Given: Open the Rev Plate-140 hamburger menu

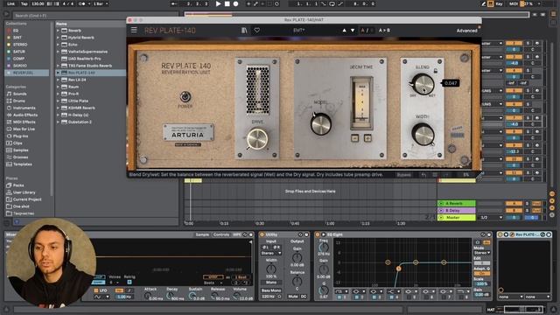Looking at the screenshot, I should tap(134, 30).
